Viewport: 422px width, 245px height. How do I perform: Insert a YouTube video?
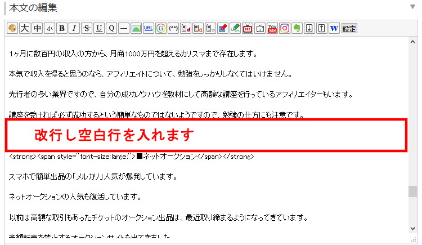coord(272,28)
